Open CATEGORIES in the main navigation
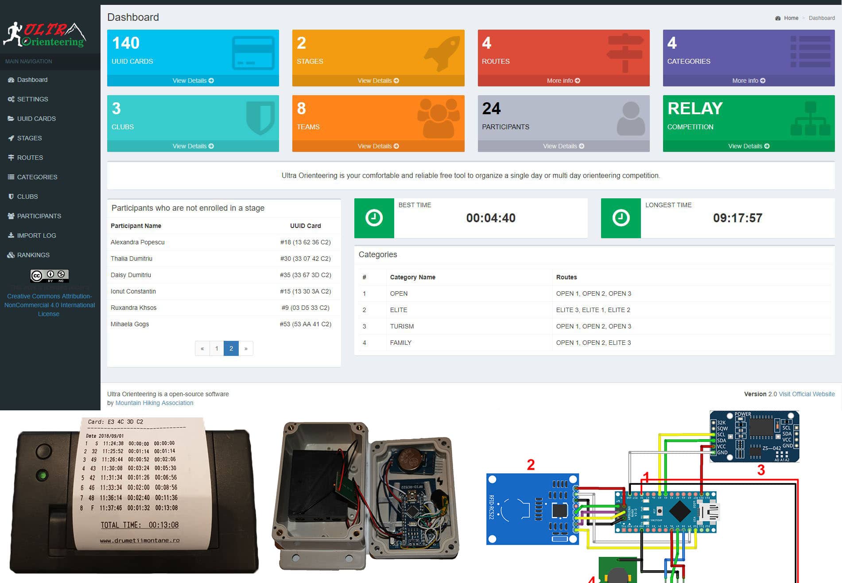 [x=50, y=177]
